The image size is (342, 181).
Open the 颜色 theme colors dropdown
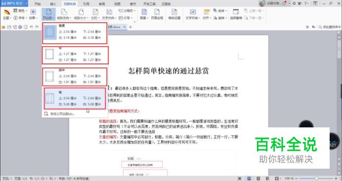(20, 11)
